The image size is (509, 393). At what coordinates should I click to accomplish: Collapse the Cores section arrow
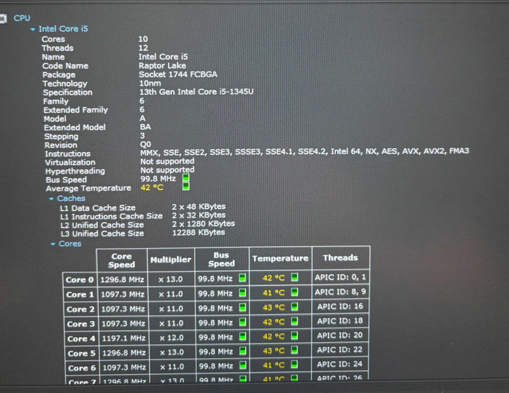click(53, 244)
